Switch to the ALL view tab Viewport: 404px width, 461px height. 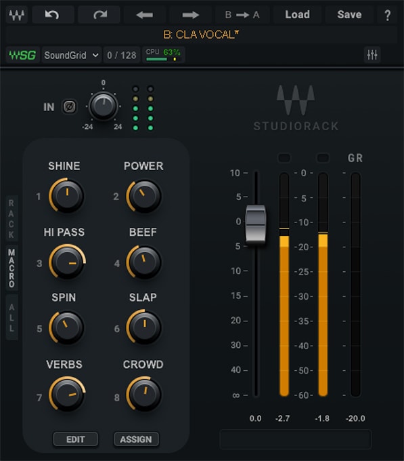tap(12, 318)
